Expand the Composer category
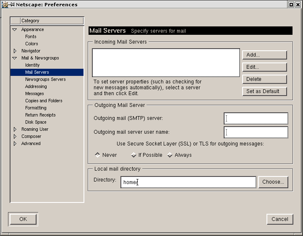This screenshot has height=236, width=303. [15, 137]
